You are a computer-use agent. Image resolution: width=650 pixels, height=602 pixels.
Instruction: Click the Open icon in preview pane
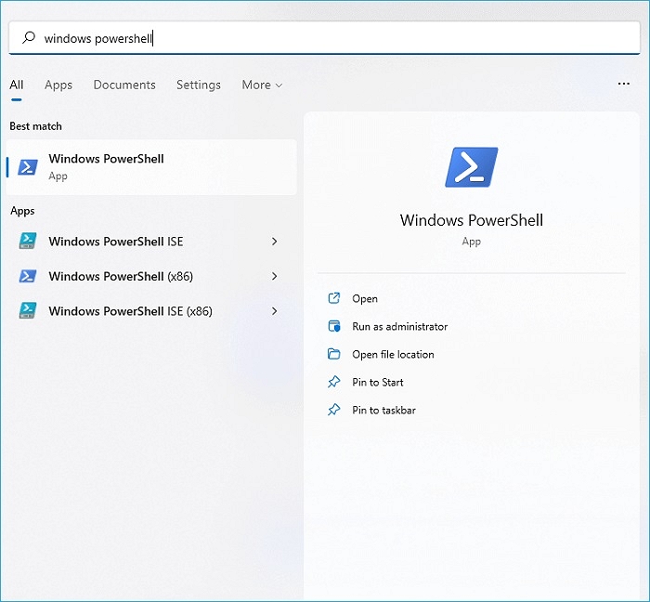click(334, 298)
